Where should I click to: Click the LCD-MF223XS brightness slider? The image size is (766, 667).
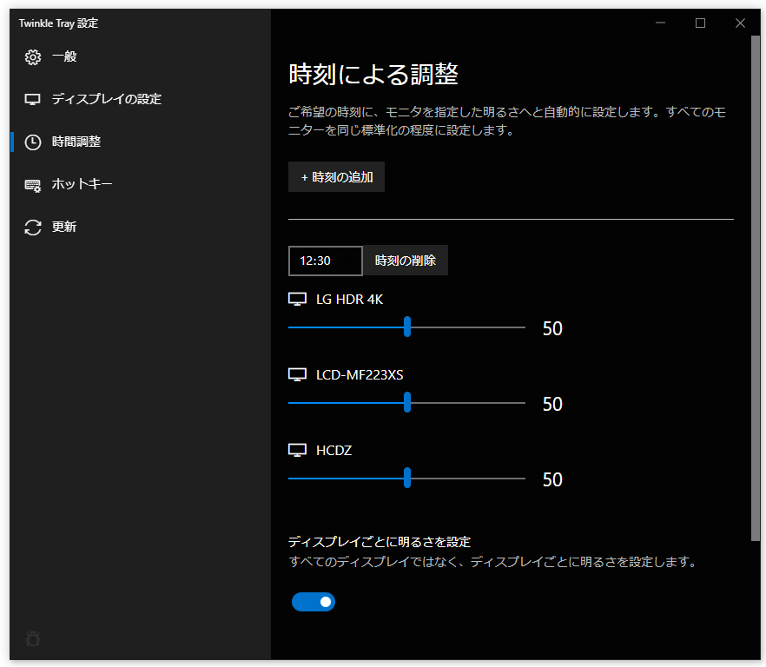click(x=406, y=403)
